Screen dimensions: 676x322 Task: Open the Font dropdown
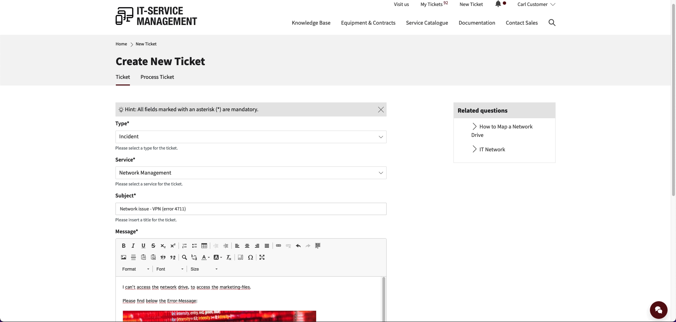click(170, 269)
